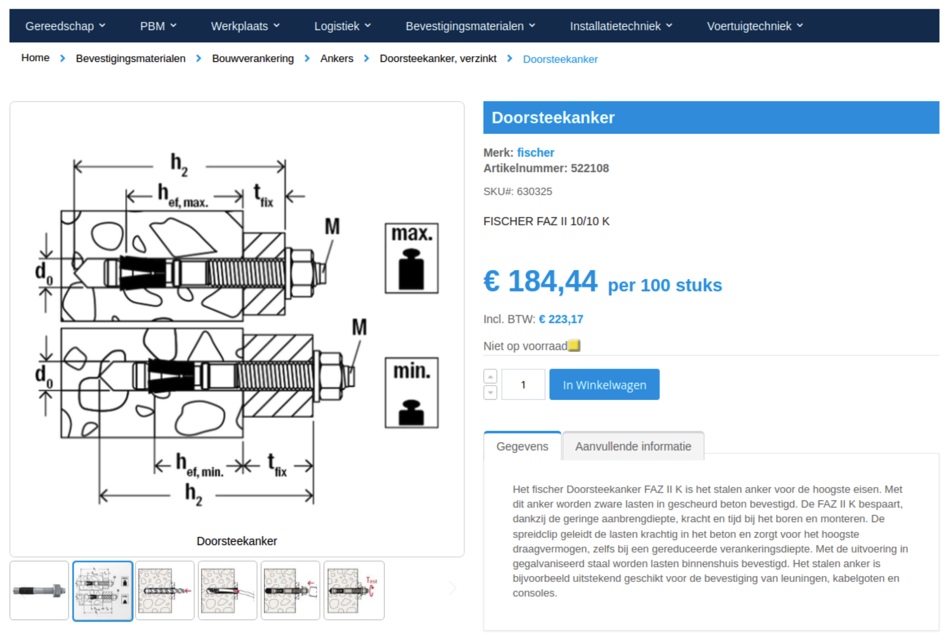This screenshot has width=950, height=642.
Task: Expand the PBM menu
Action: click(x=158, y=26)
